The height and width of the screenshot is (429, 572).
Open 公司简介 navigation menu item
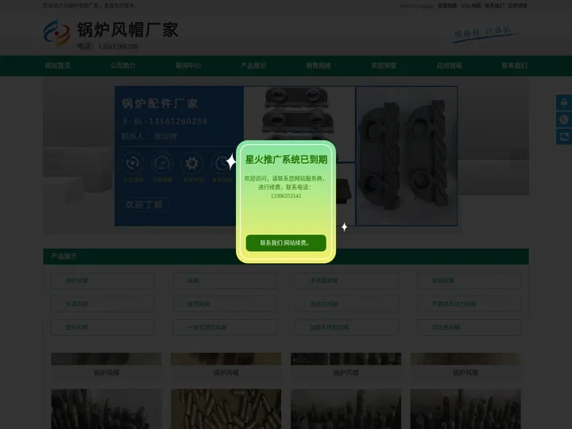[x=122, y=66]
